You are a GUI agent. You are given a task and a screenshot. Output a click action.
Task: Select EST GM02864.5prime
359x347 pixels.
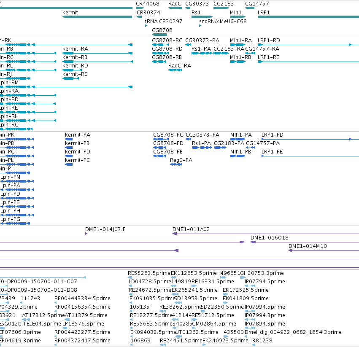(214, 324)
